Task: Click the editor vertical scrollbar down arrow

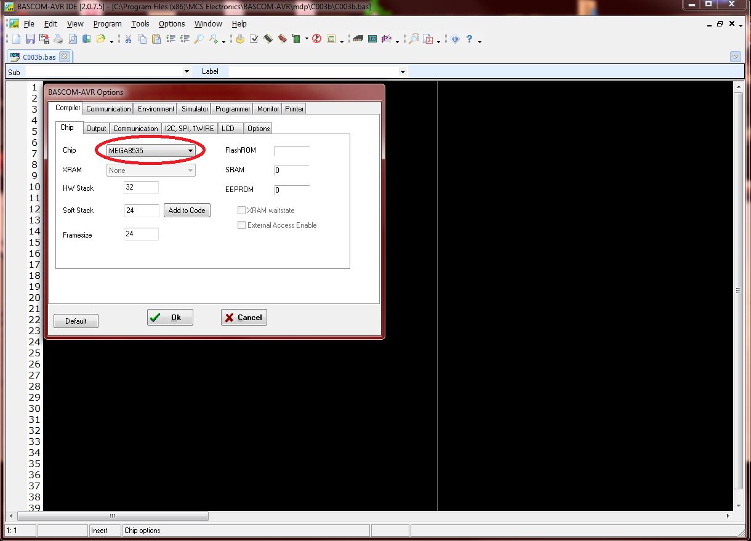Action: [x=739, y=505]
